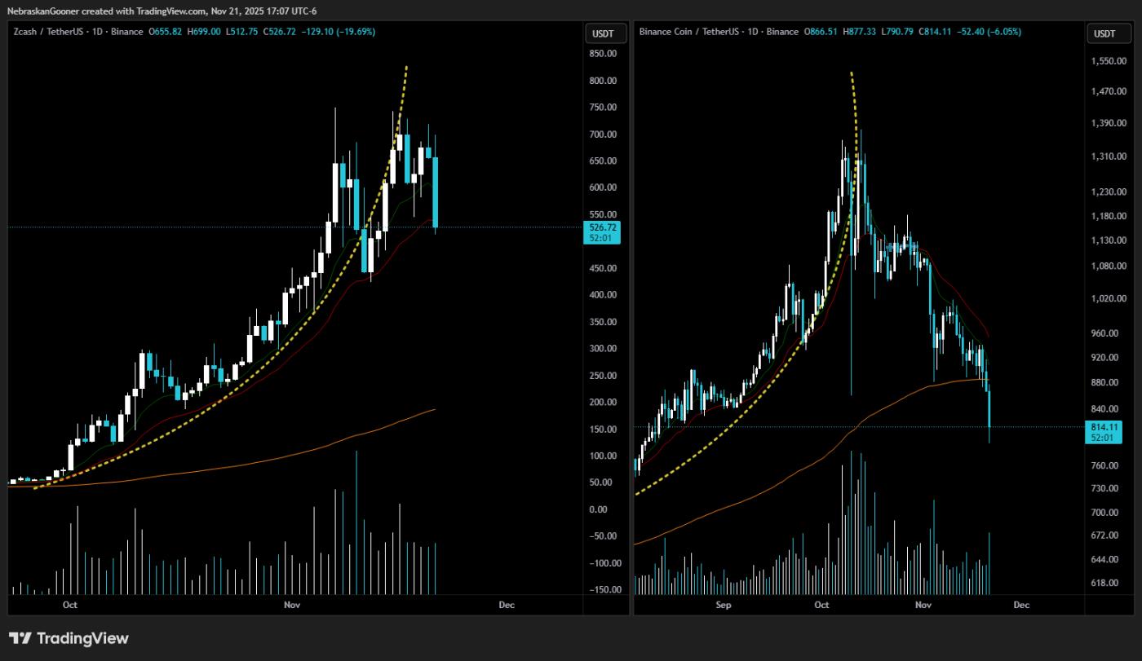Click the Sep label on Binance Coin time axis
Viewport: 1142px width, 661px height.
(x=723, y=605)
